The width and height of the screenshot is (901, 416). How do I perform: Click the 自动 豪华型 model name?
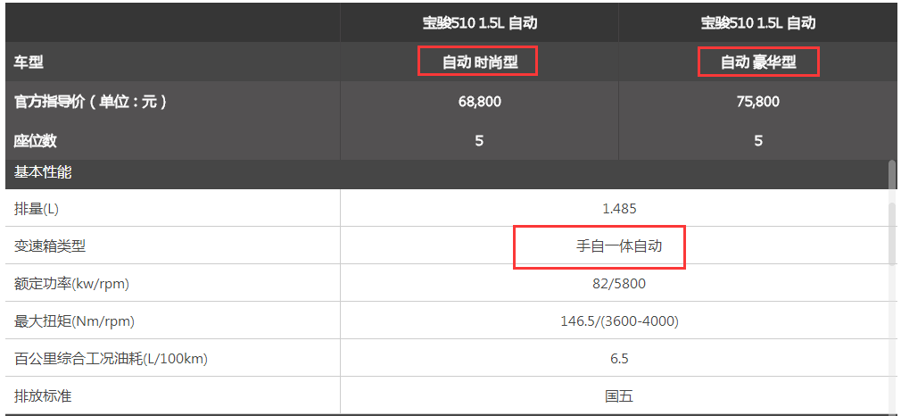[x=758, y=62]
